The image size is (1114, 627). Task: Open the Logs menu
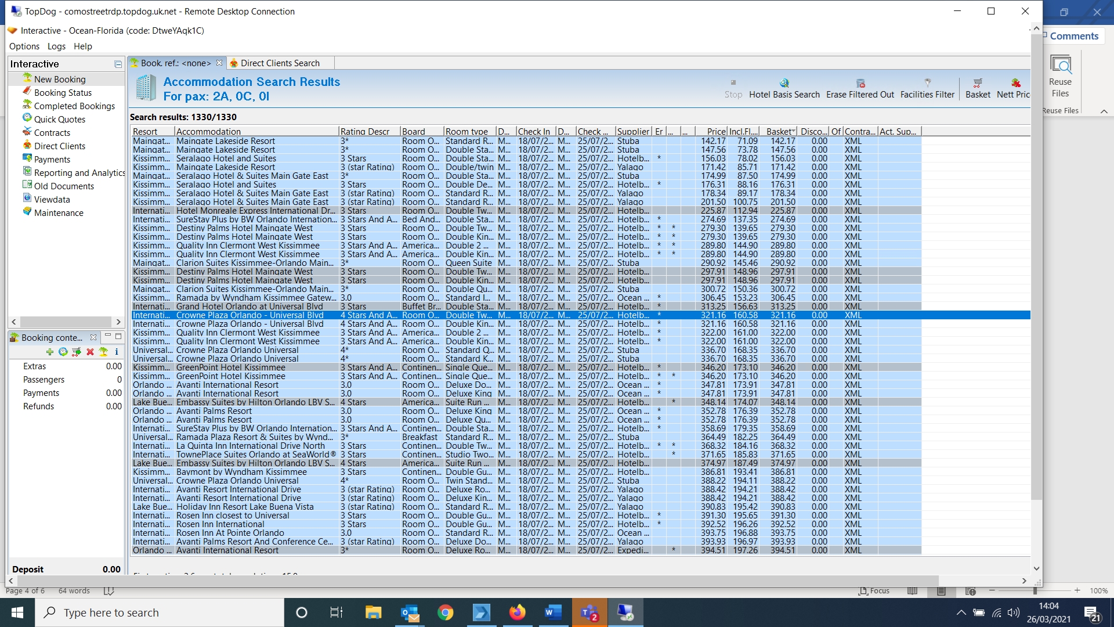tap(56, 46)
